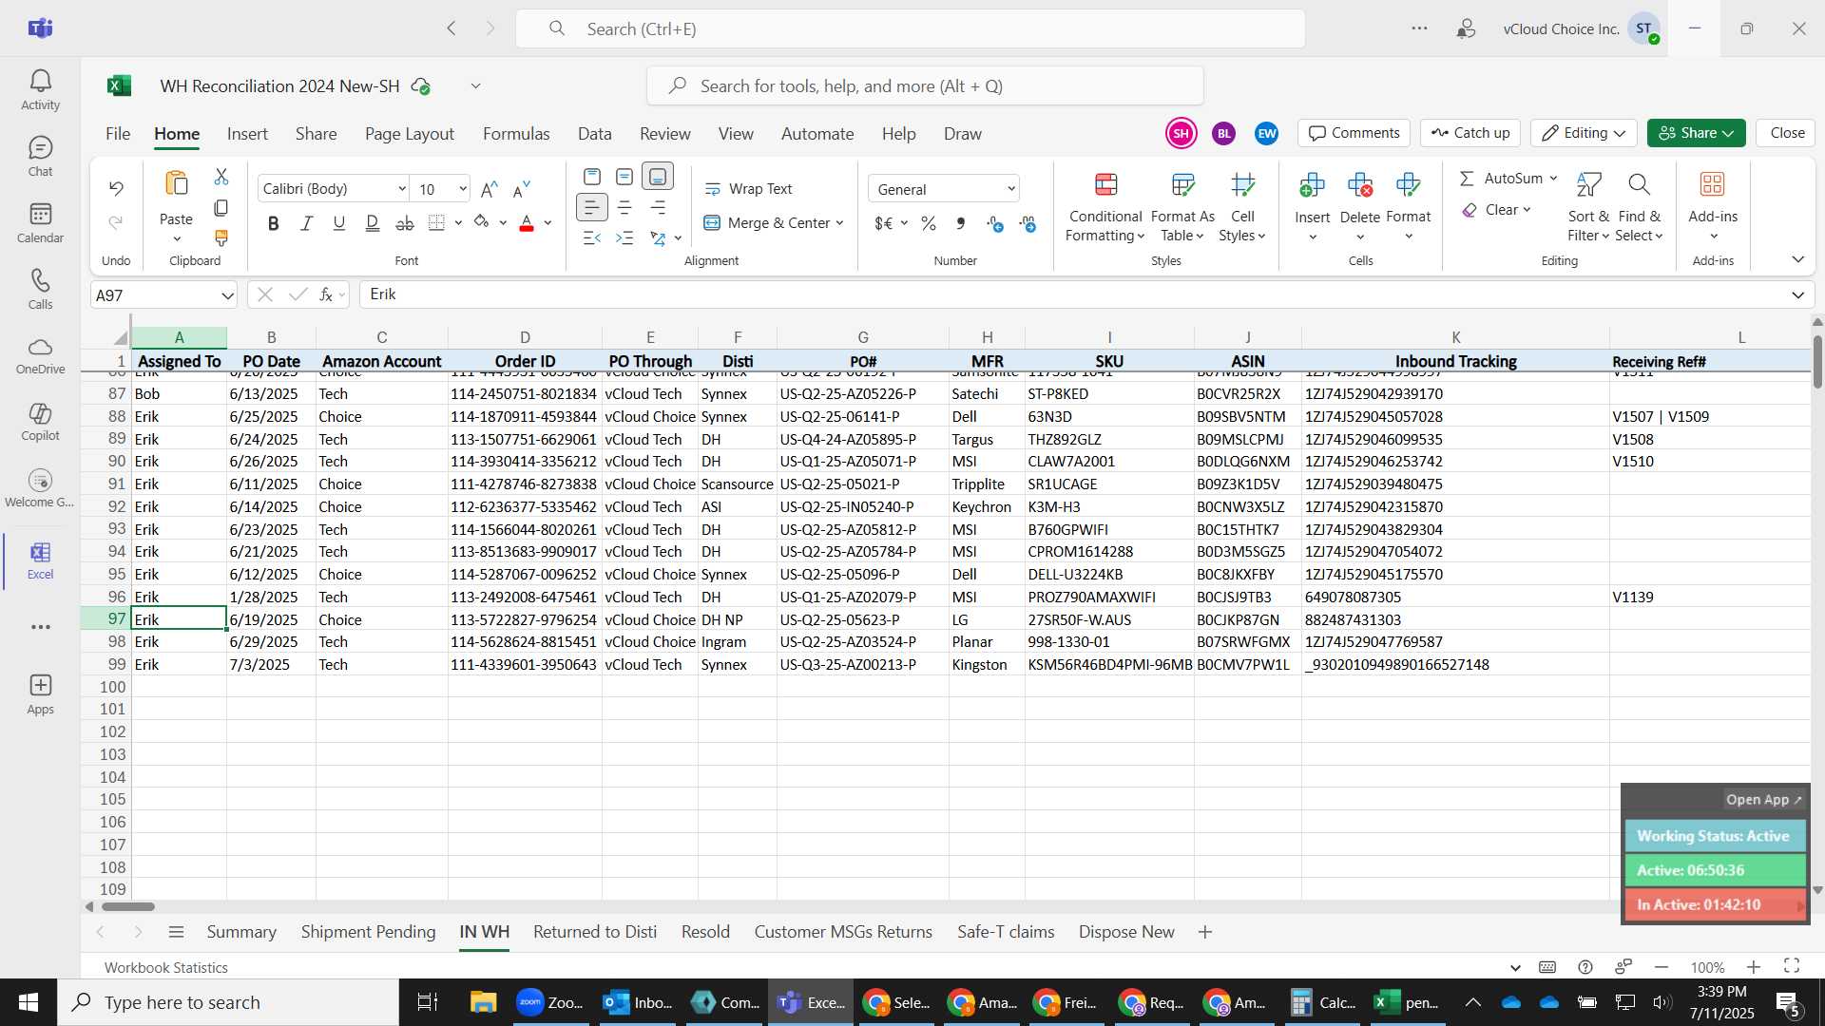The height and width of the screenshot is (1026, 1825).
Task: Click Close button beside Share
Action: (1787, 133)
